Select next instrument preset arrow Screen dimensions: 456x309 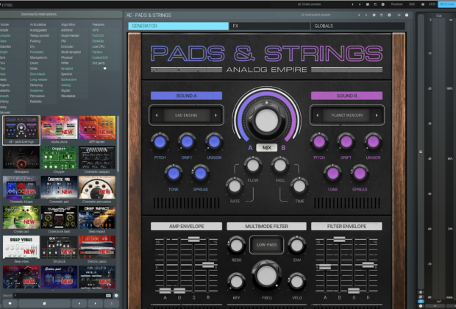[366, 15]
